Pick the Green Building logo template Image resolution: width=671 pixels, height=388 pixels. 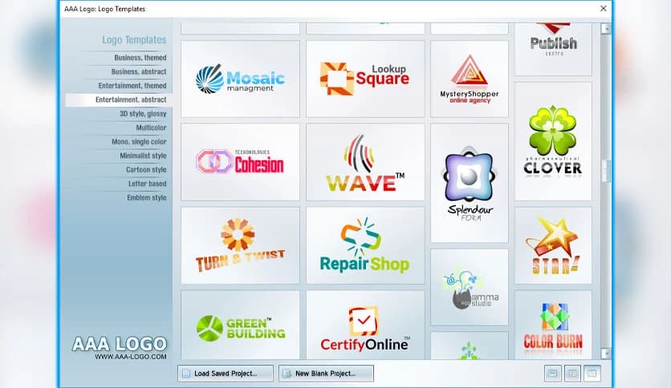pos(240,325)
